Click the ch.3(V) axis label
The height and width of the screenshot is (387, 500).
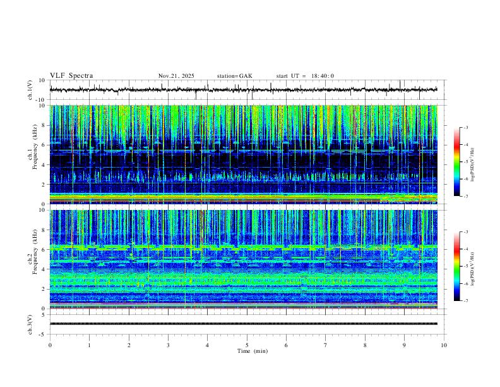[30, 324]
